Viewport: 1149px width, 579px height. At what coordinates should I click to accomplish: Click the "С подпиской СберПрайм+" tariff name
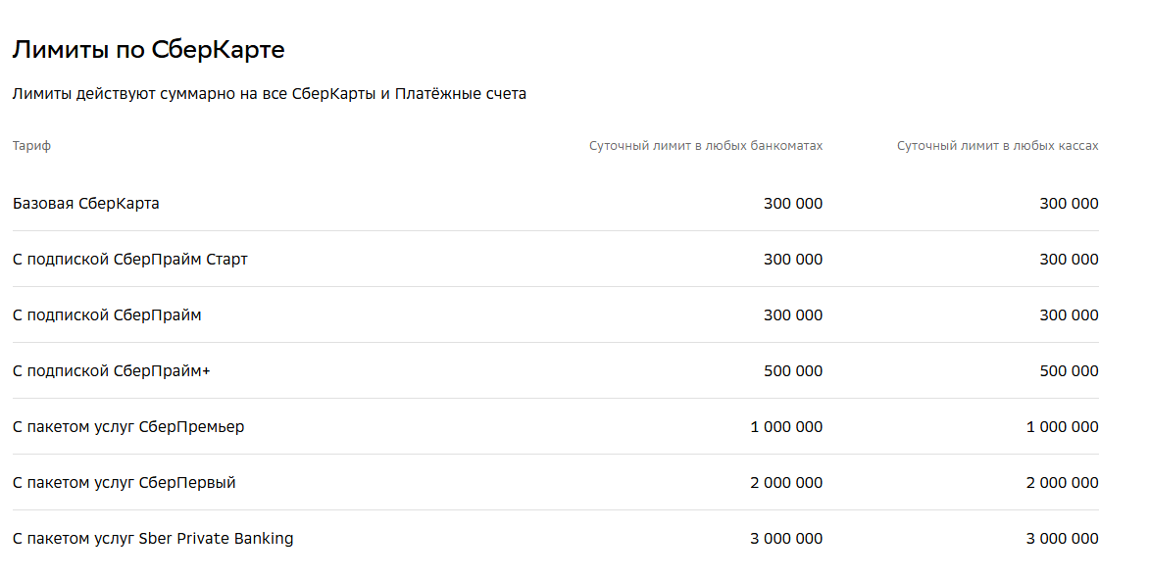(112, 371)
